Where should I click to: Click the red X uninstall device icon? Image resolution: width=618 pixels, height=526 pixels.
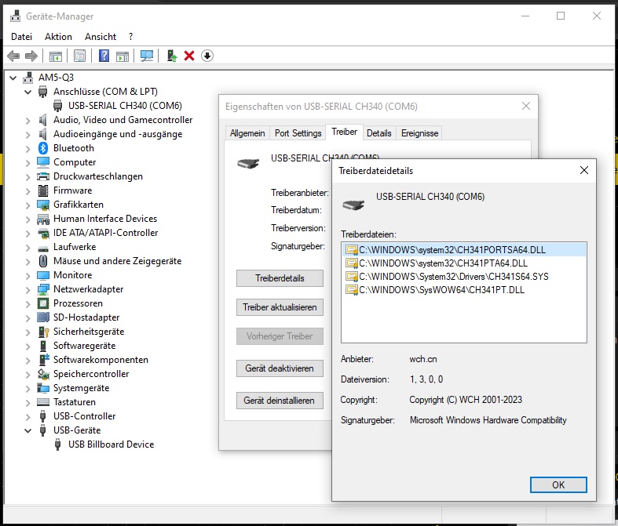click(189, 56)
